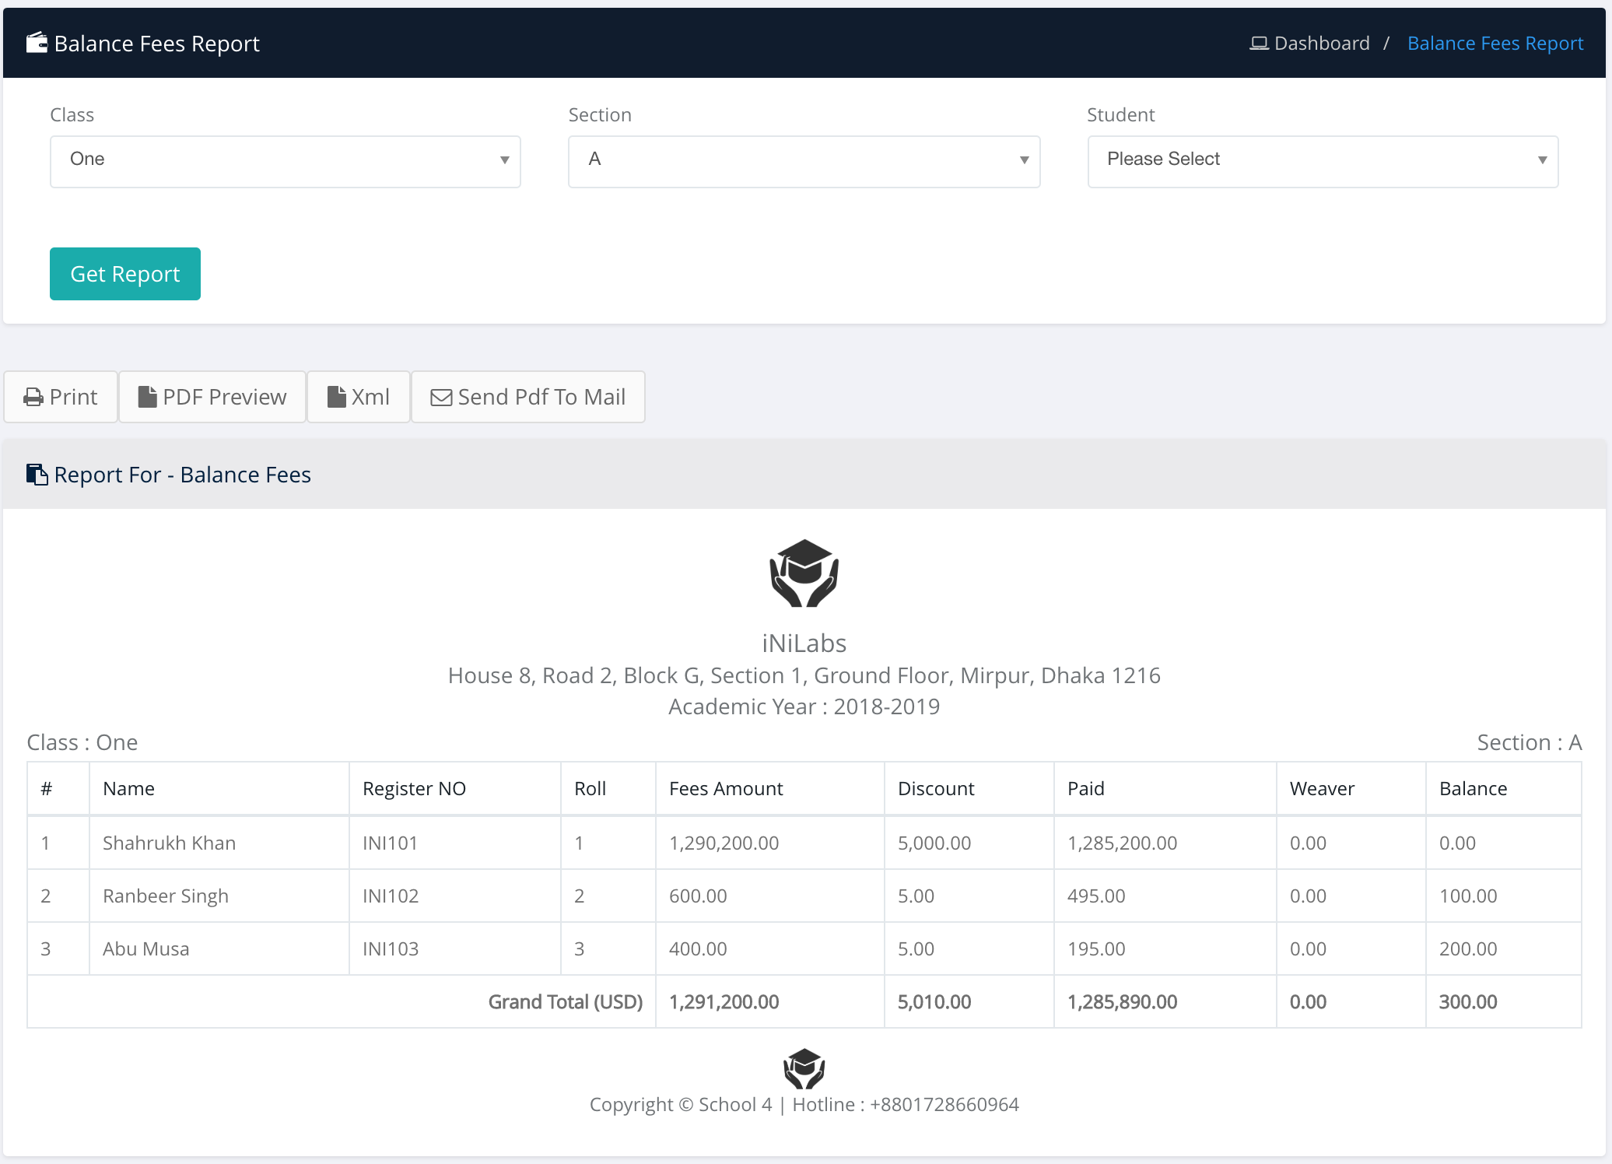This screenshot has height=1164, width=1612.
Task: Select the Shahrukh Khan table row
Action: [x=169, y=843]
